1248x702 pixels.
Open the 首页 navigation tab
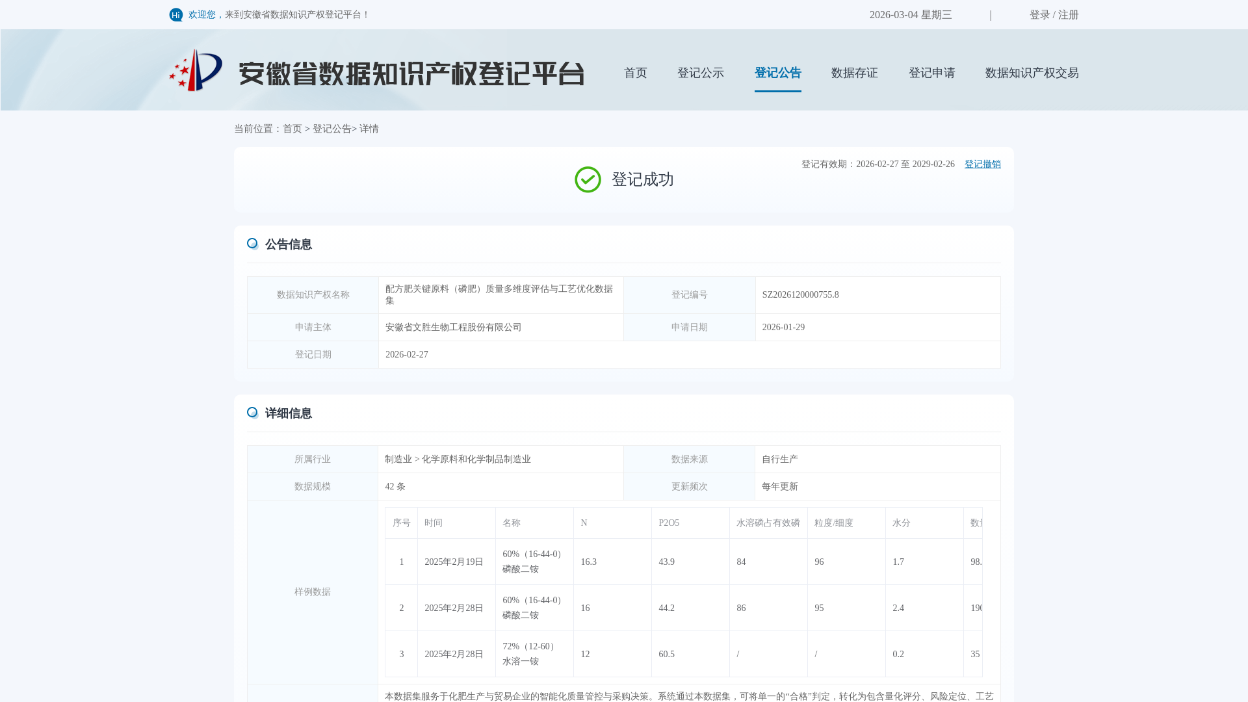pyautogui.click(x=635, y=73)
